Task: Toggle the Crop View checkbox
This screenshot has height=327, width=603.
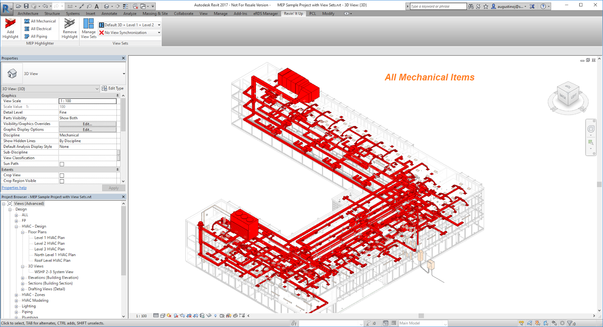Action: tap(62, 175)
